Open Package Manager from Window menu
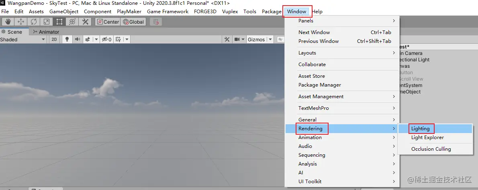Image resolution: width=478 pixels, height=190 pixels. click(342, 85)
